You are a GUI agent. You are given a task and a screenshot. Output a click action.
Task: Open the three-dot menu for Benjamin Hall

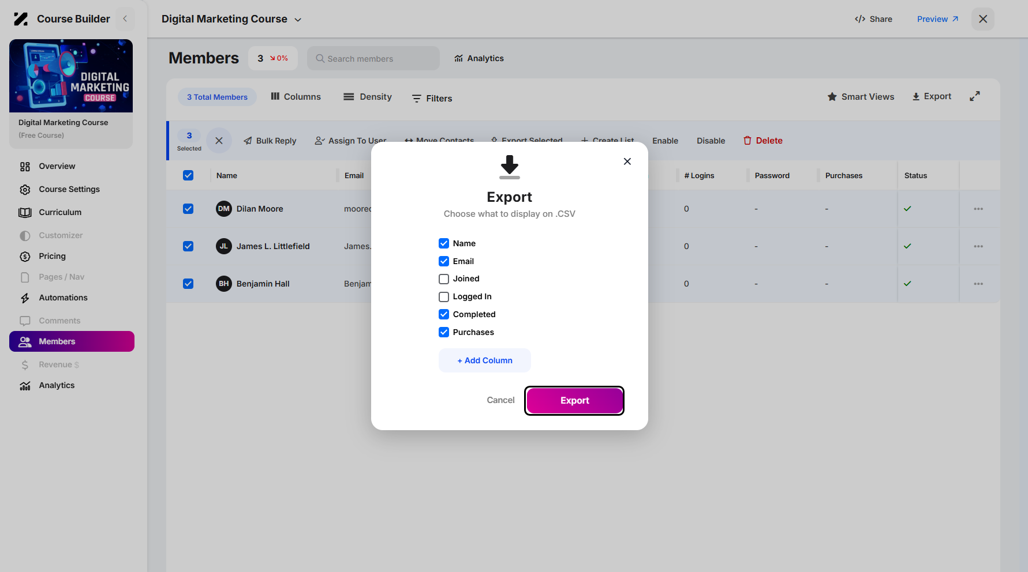coord(978,284)
